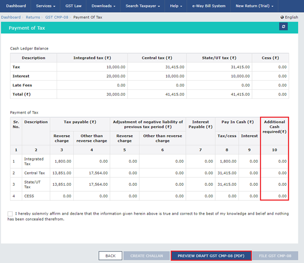
Task: Expand the Search Taxpayer menu
Action: pos(143,6)
